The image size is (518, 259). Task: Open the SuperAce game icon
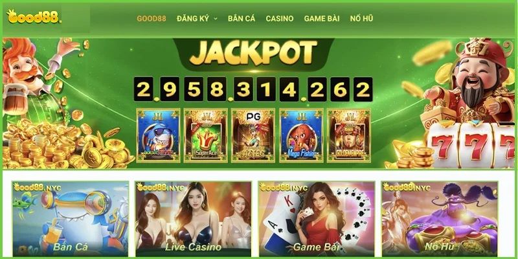pos(206,135)
